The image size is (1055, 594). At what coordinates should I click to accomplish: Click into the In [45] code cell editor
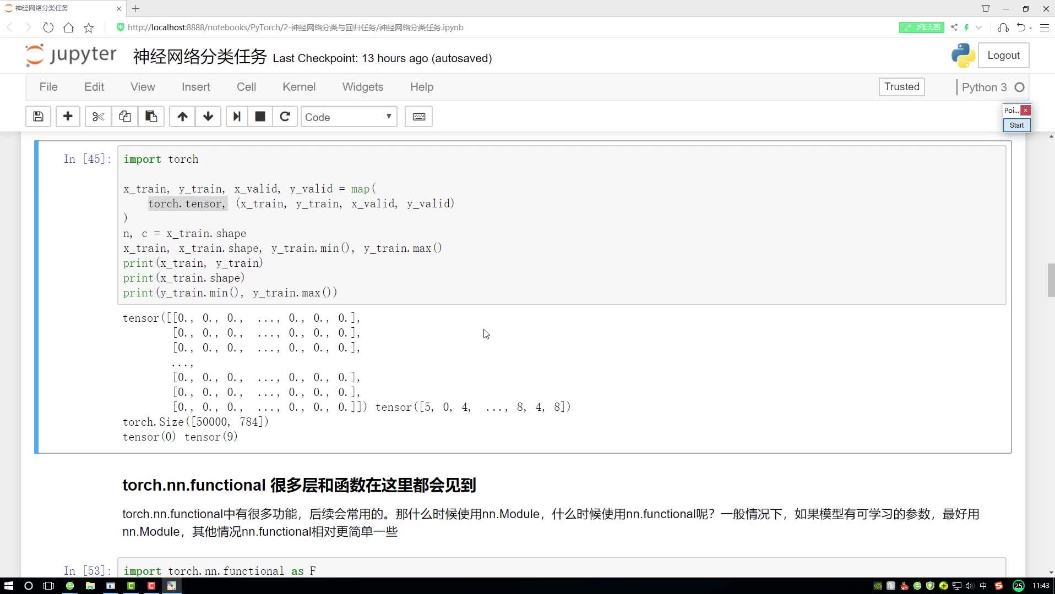562,226
